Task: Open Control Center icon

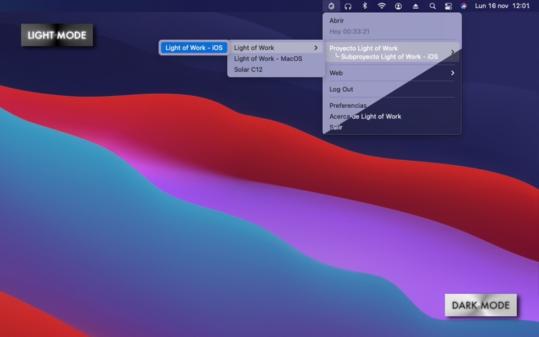Action: click(448, 6)
